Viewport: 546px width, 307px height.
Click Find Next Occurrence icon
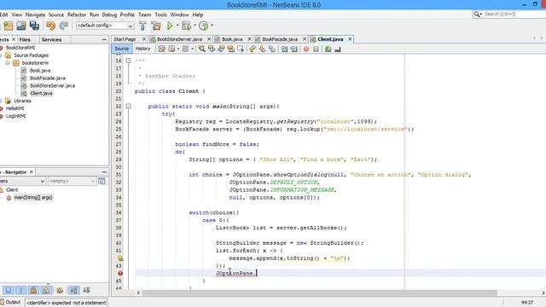click(221, 49)
